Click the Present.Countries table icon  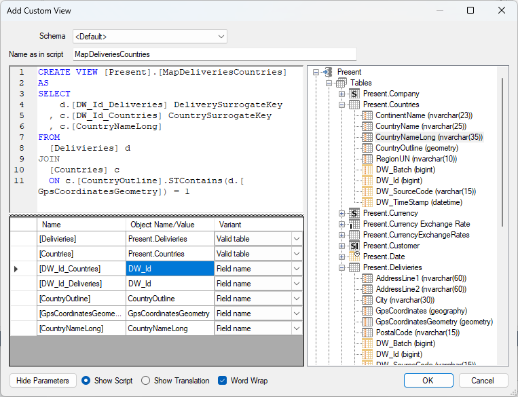coord(354,105)
